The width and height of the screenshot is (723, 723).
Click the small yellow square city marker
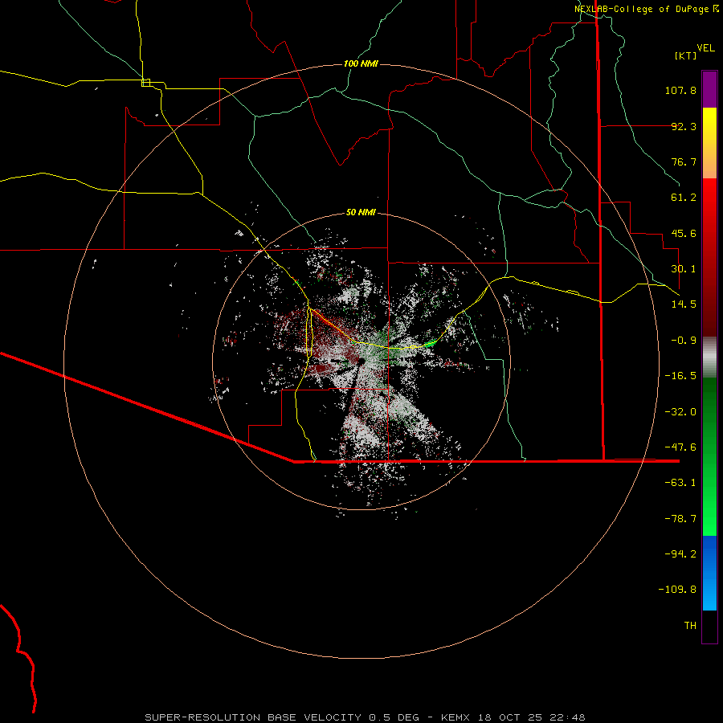tap(145, 83)
